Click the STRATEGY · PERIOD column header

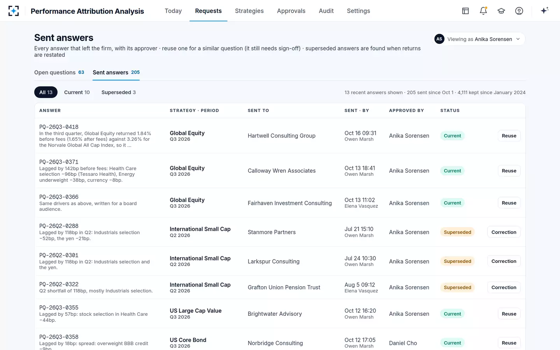tap(194, 110)
